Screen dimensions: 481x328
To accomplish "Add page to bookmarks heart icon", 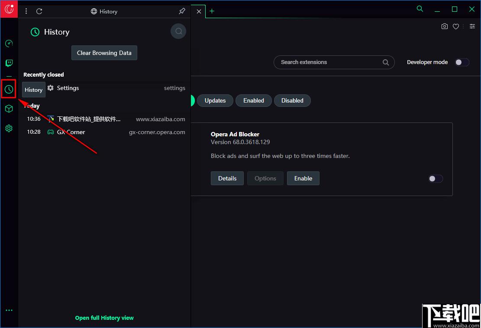I will click(x=456, y=26).
